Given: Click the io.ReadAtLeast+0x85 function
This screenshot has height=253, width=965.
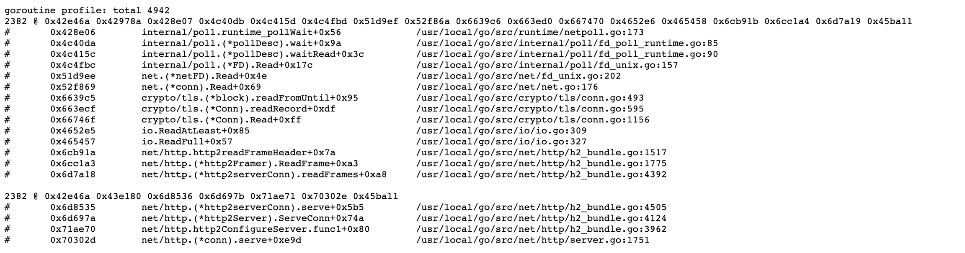Looking at the screenshot, I should 195,131.
